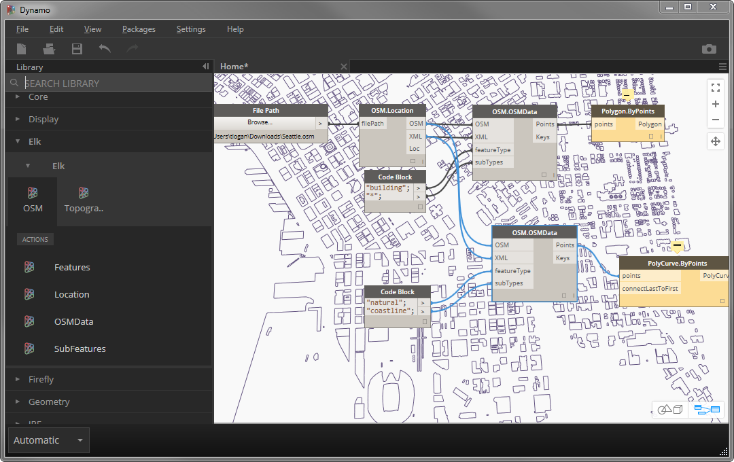Click the Save icon on the toolbar
The image size is (734, 462).
click(x=77, y=49)
